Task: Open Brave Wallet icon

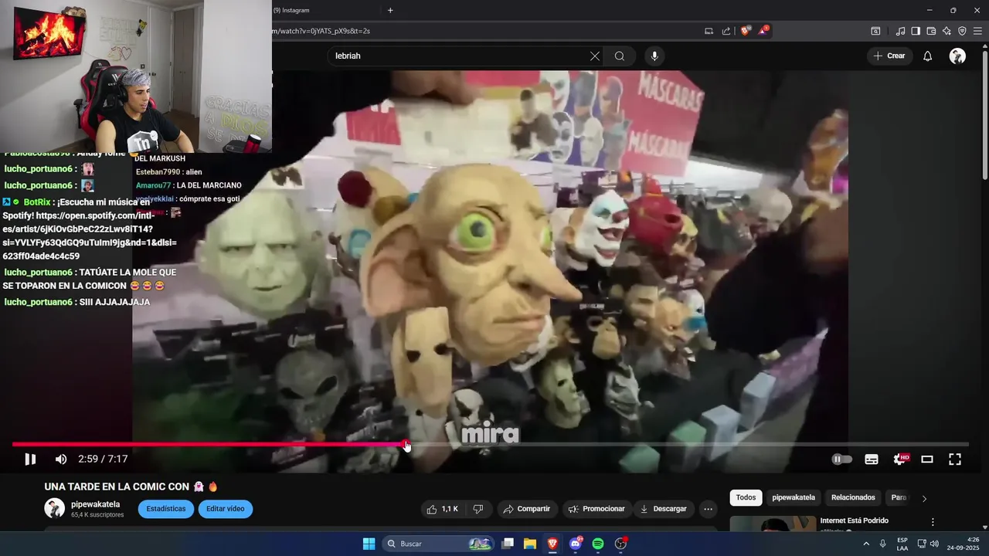Action: pyautogui.click(x=931, y=31)
